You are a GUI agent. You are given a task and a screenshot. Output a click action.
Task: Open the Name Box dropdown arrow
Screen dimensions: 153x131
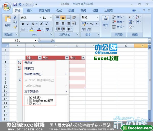click(35, 41)
